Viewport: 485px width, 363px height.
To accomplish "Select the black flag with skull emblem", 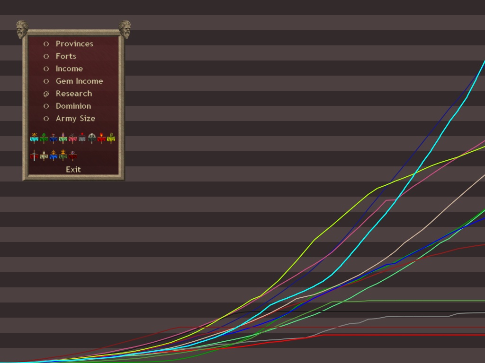I will 92,138.
